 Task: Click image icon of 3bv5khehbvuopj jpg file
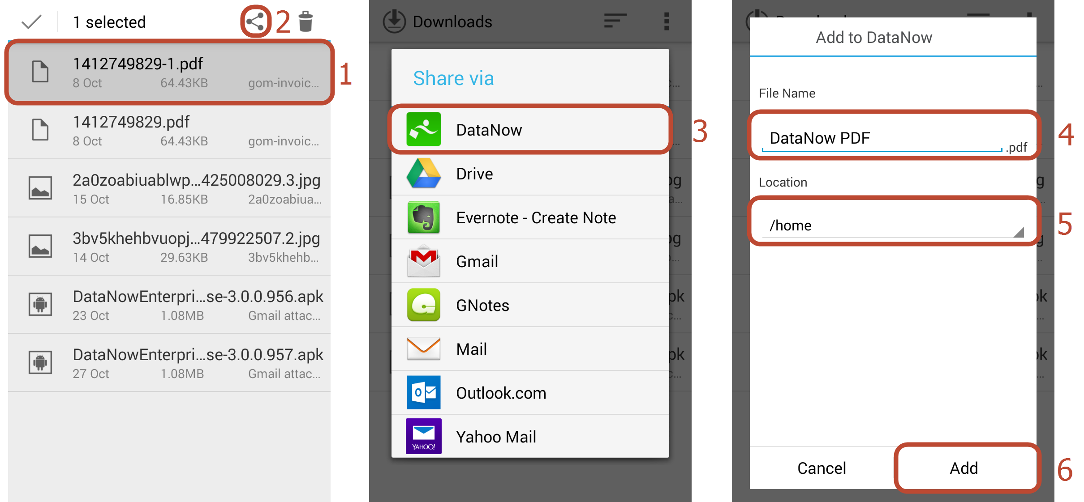click(40, 246)
